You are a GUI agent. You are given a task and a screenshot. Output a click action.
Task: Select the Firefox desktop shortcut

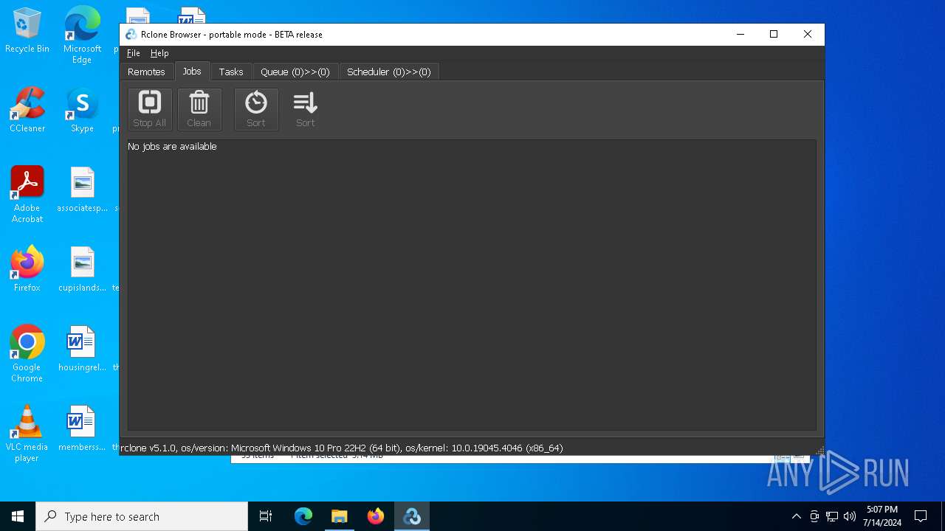click(x=27, y=270)
